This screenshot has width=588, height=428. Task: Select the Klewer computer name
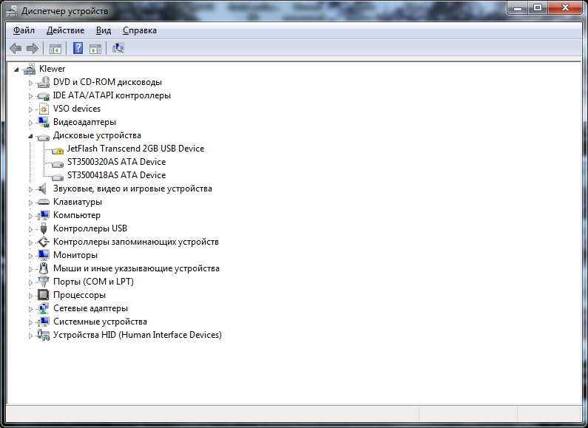pyautogui.click(x=52, y=69)
